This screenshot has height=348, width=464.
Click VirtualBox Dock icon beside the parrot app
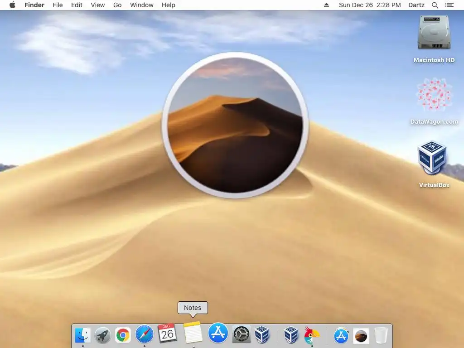290,335
